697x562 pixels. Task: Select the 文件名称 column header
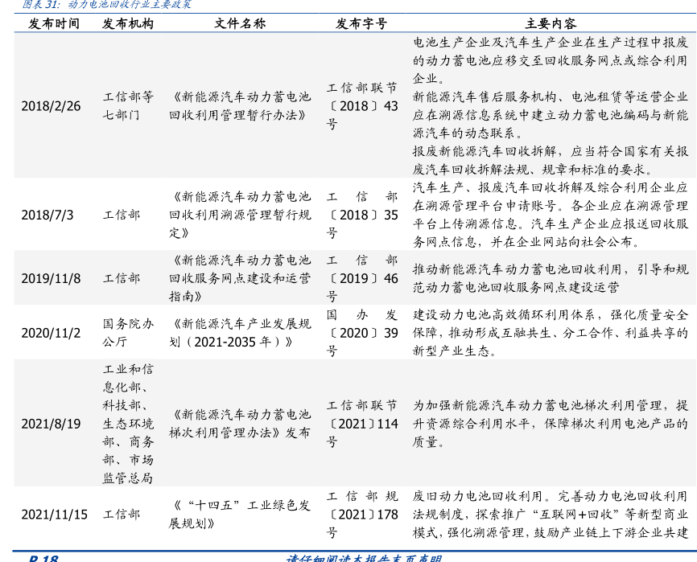pos(239,23)
